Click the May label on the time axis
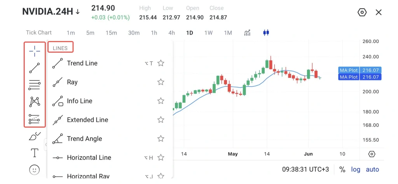 click(x=233, y=154)
